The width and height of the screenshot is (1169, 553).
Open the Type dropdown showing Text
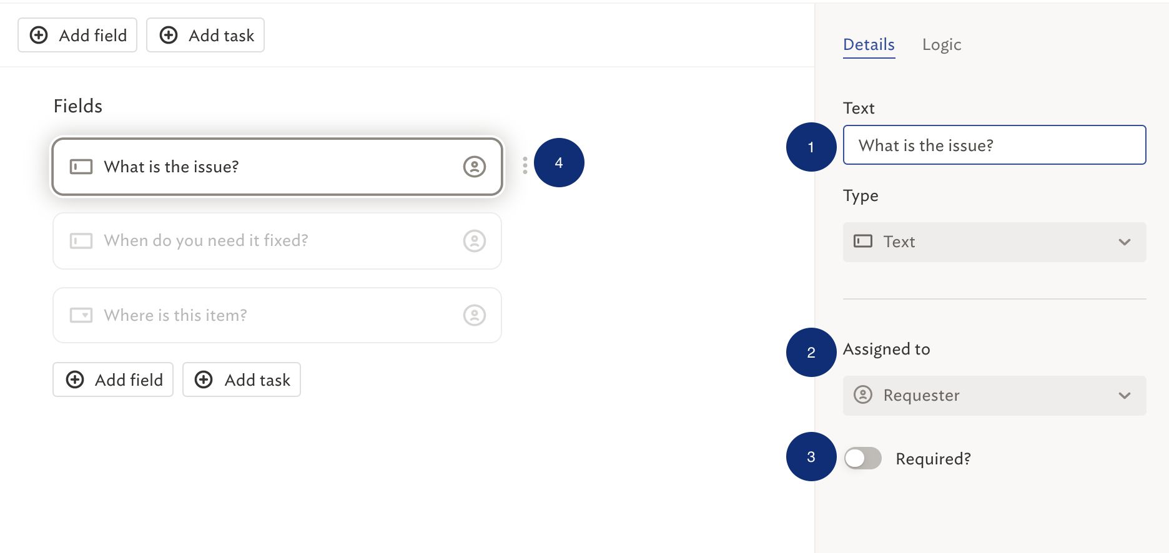[994, 242]
